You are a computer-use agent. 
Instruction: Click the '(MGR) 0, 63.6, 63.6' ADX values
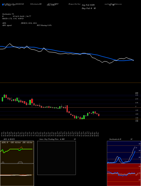point(29,23)
